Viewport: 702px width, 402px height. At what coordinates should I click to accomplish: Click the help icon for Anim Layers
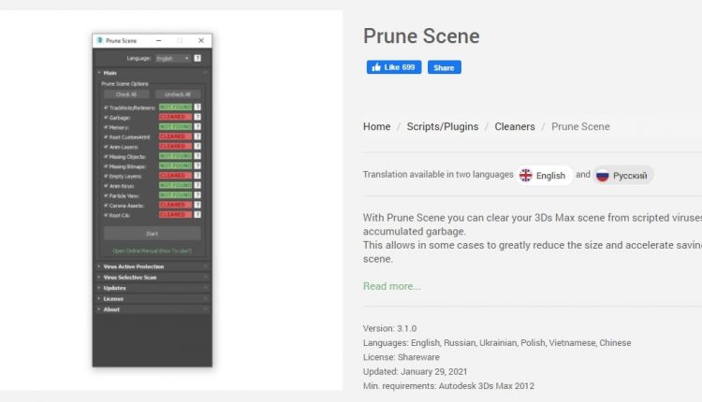point(198,146)
